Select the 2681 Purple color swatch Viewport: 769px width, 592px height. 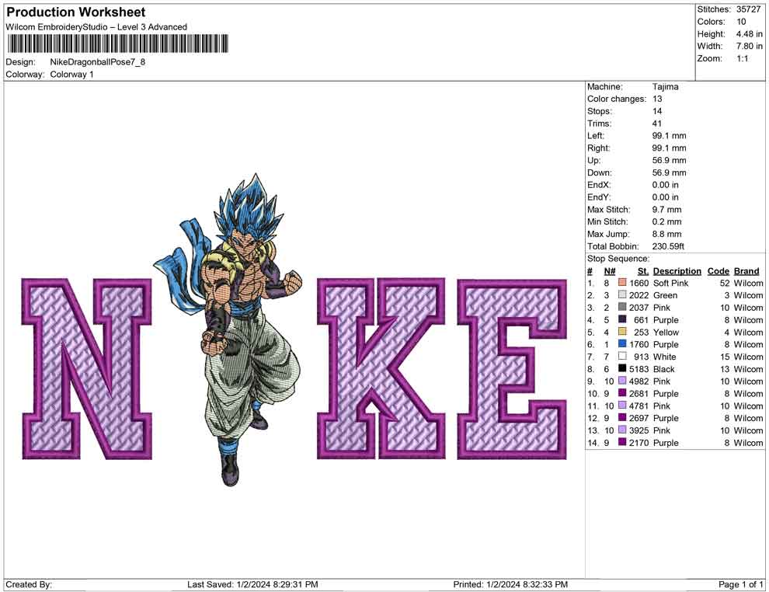pos(622,393)
